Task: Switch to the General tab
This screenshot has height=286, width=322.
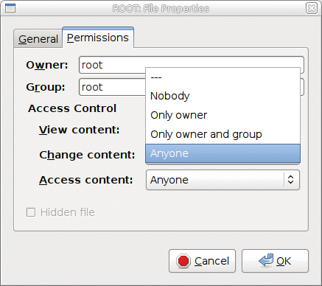Action: click(38, 39)
